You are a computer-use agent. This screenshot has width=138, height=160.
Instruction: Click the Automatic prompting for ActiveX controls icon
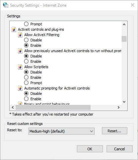pos(20,88)
